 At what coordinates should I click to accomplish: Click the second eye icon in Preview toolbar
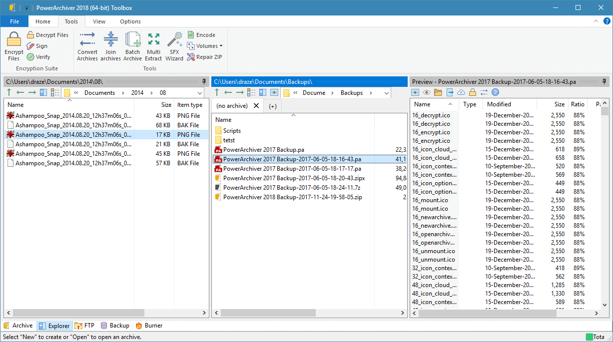(x=427, y=92)
